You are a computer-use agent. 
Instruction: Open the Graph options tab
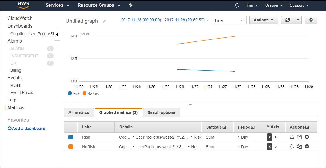tap(161, 112)
